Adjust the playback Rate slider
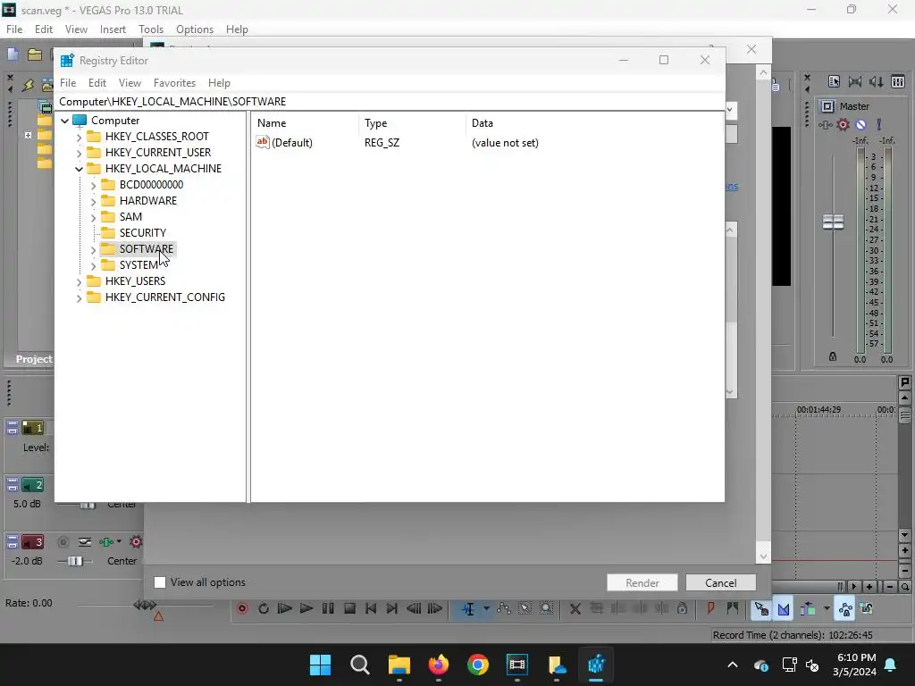 pyautogui.click(x=145, y=605)
